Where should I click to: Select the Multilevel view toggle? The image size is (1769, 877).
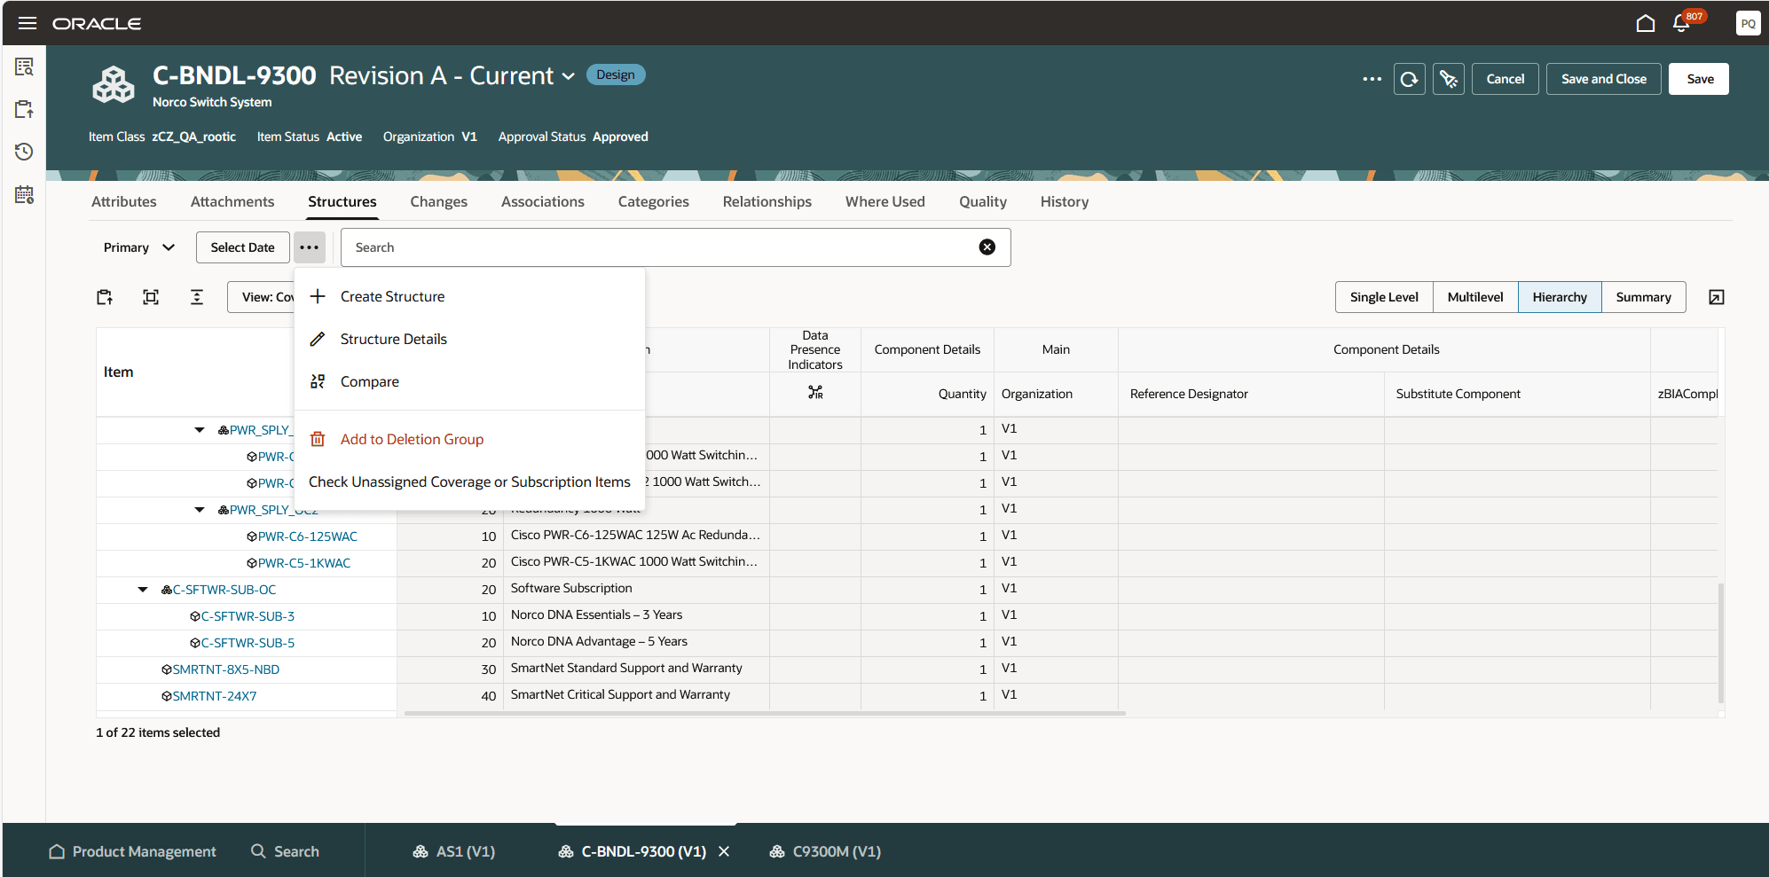(1475, 297)
